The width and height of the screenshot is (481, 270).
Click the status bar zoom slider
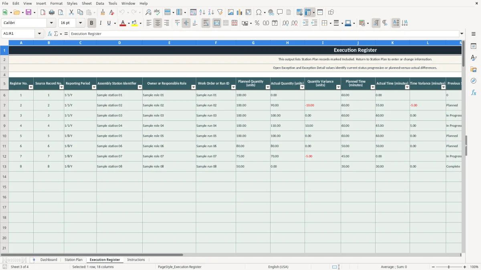point(449,267)
